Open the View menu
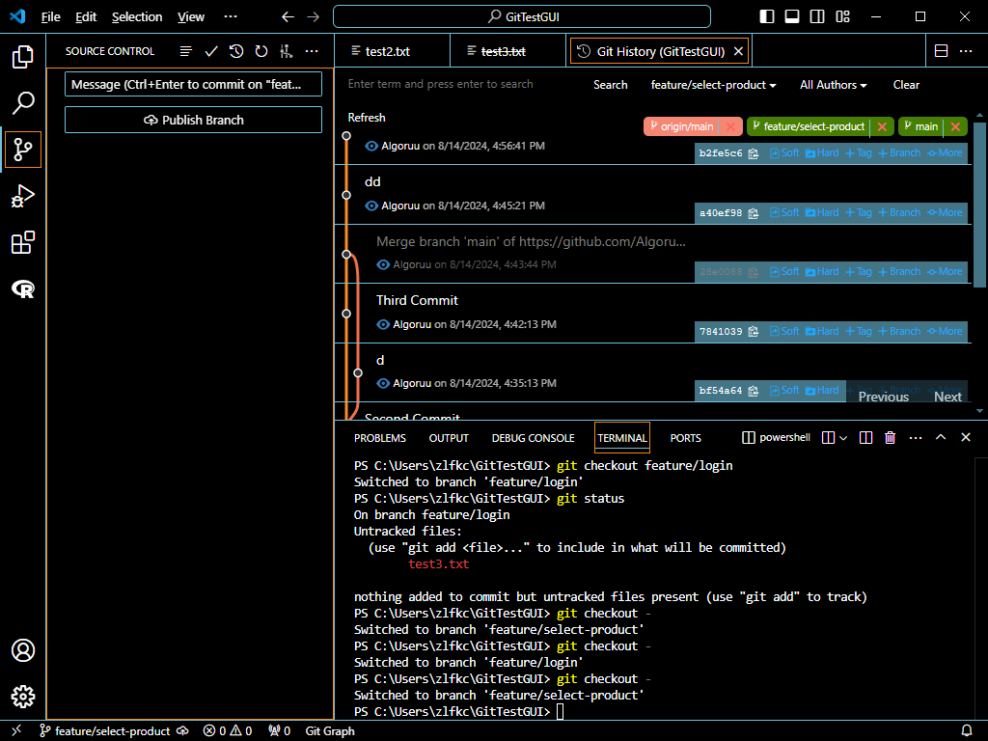Image resolution: width=988 pixels, height=741 pixels. (x=191, y=17)
